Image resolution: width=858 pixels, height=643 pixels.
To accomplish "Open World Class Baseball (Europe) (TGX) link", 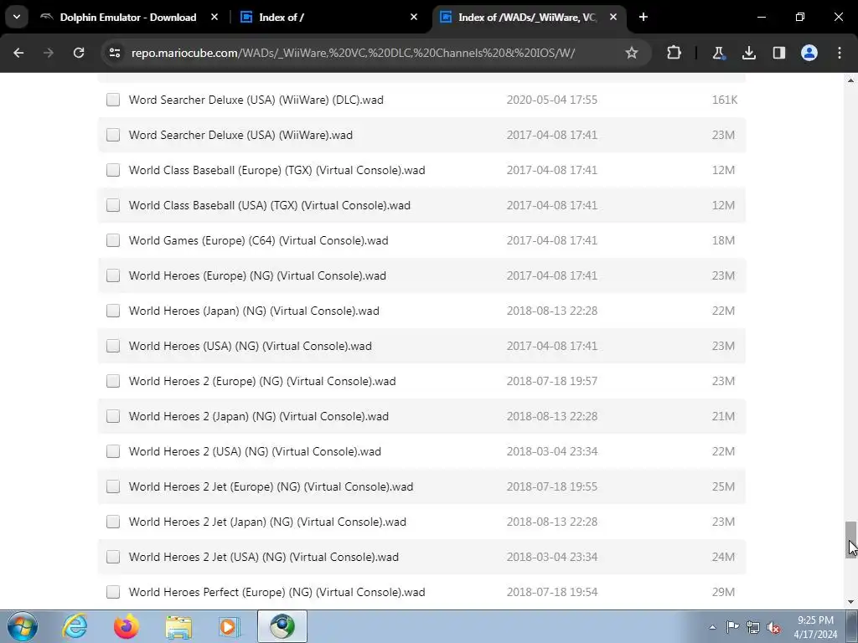I will tap(277, 170).
